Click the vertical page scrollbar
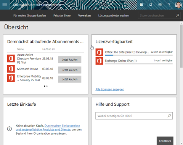The image size is (183, 145). tap(181, 46)
